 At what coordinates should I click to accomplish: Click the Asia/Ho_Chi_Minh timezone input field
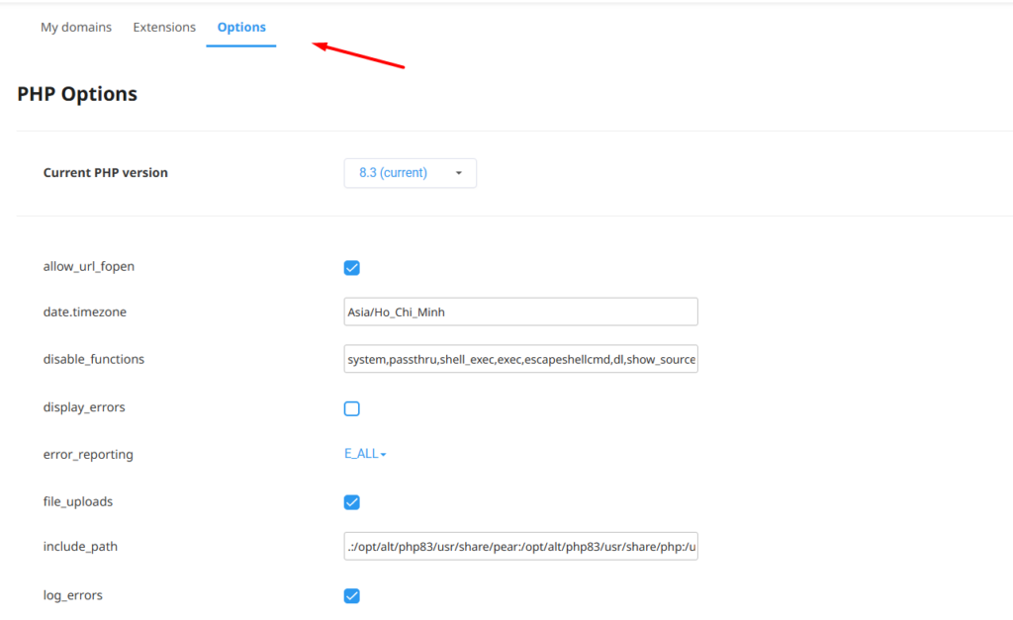point(520,312)
